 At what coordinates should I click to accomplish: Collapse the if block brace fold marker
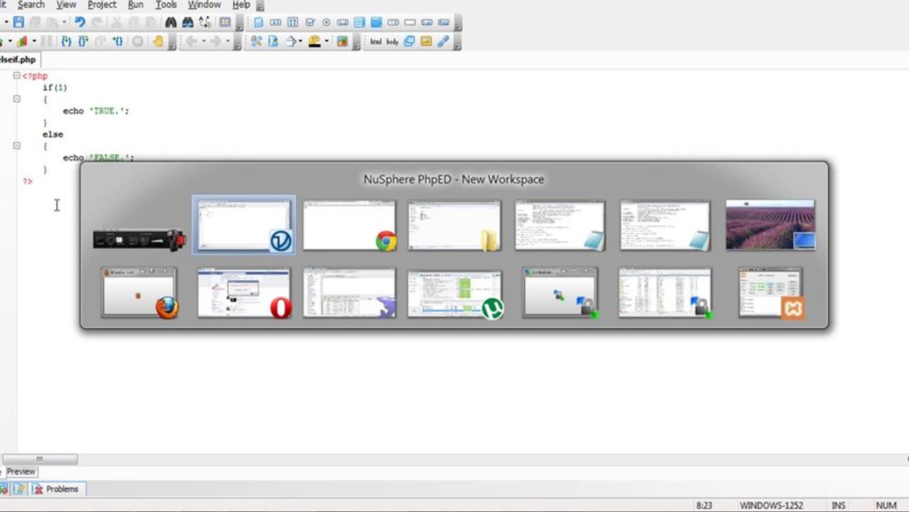[x=16, y=99]
